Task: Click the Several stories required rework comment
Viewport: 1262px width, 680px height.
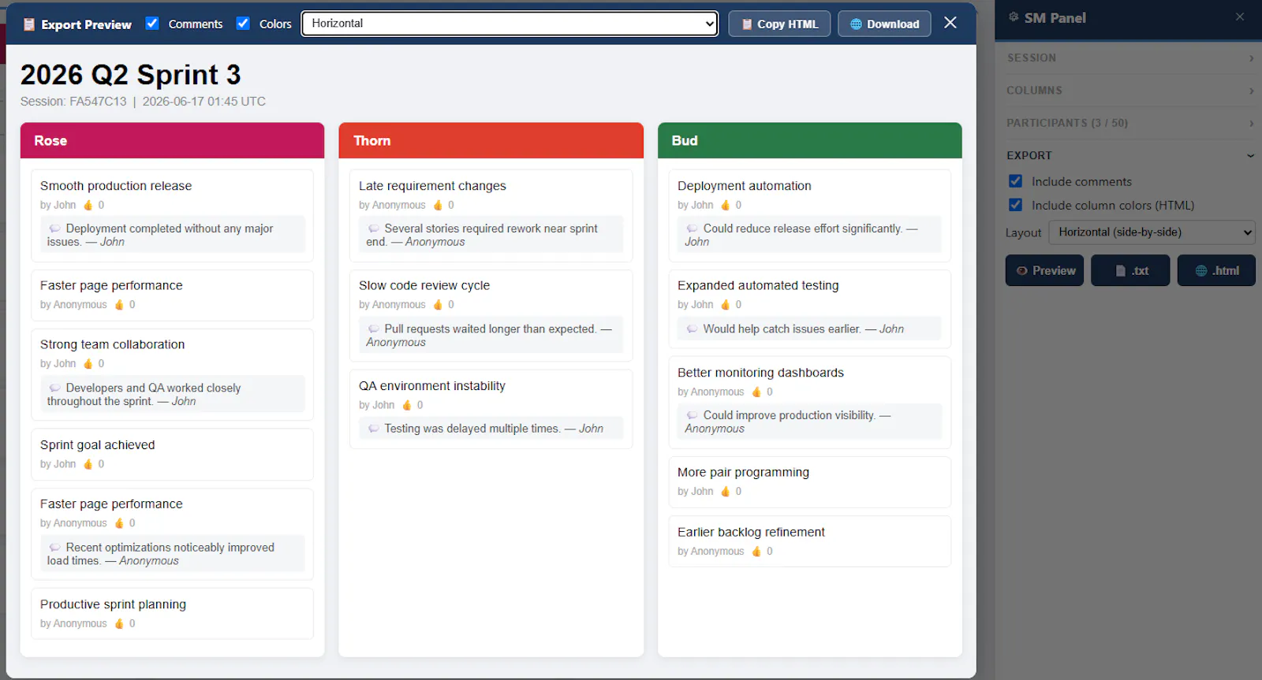Action: click(491, 235)
